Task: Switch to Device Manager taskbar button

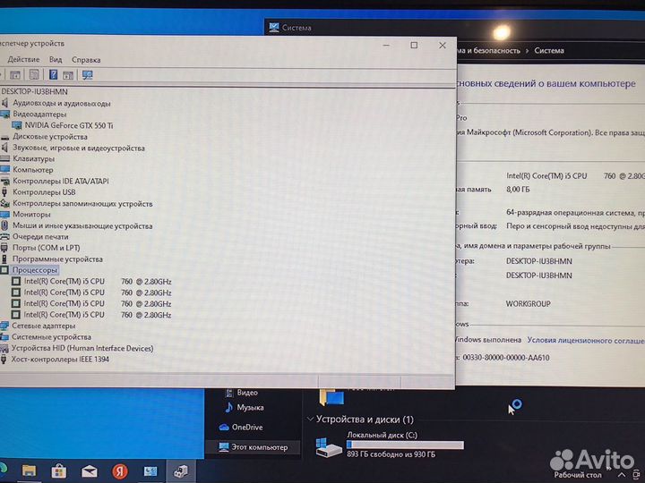Action: [180, 471]
